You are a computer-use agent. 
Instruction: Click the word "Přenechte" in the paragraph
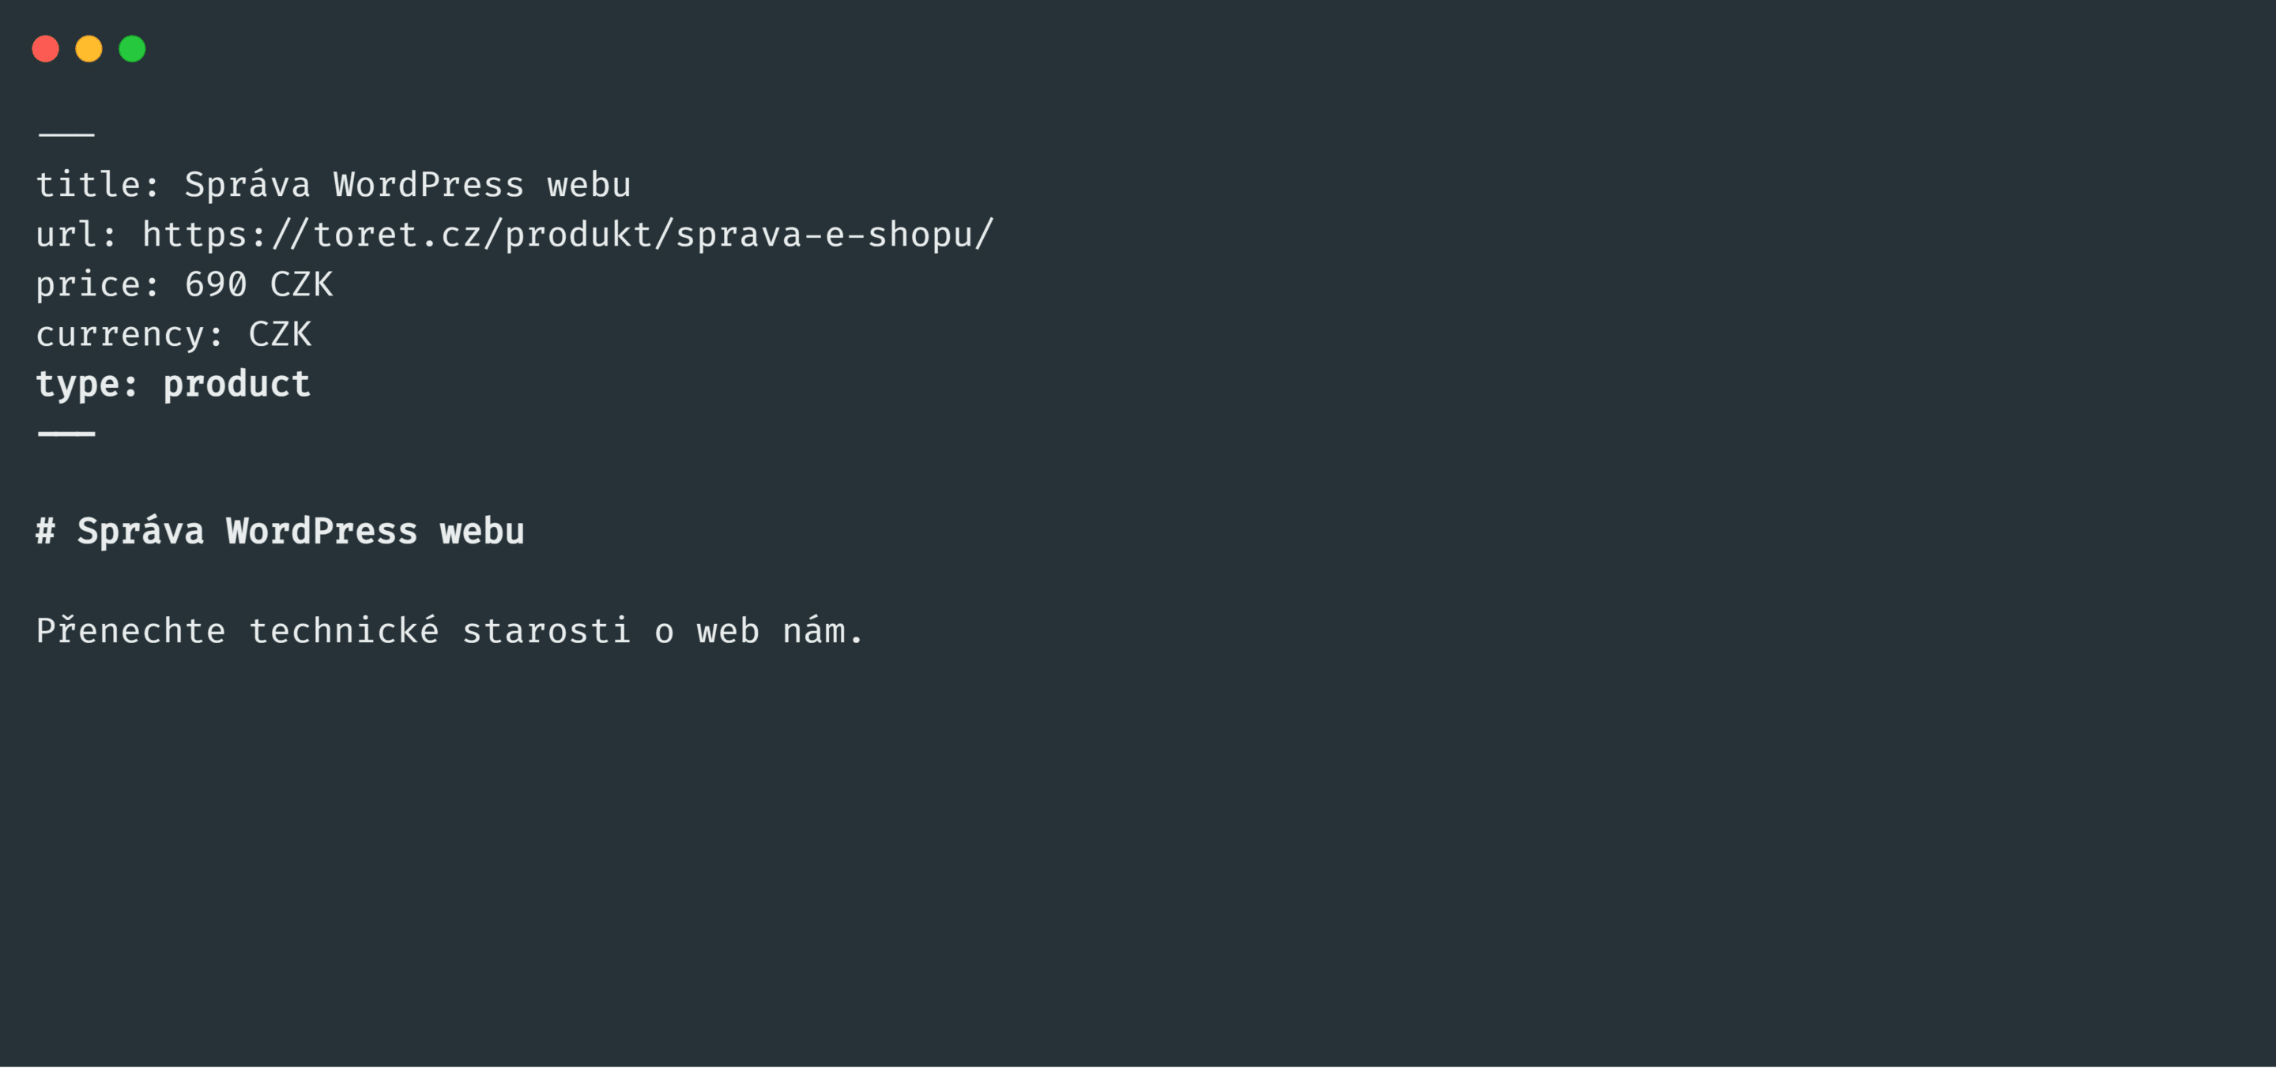(x=130, y=632)
